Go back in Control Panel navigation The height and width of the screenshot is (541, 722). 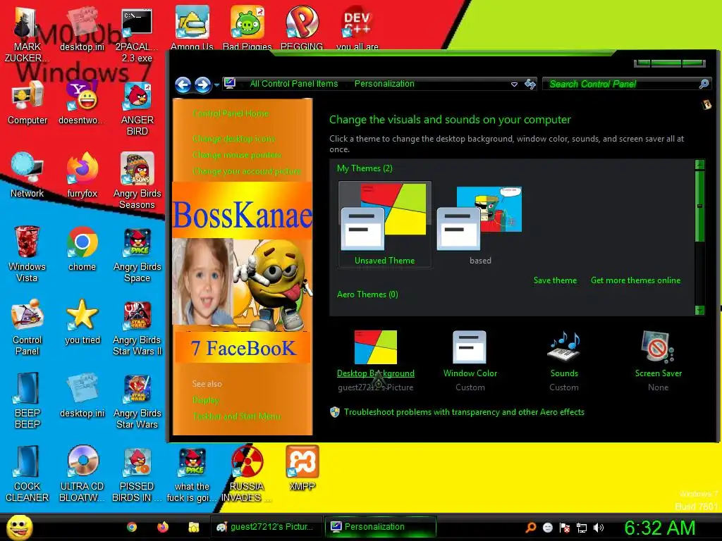point(183,85)
